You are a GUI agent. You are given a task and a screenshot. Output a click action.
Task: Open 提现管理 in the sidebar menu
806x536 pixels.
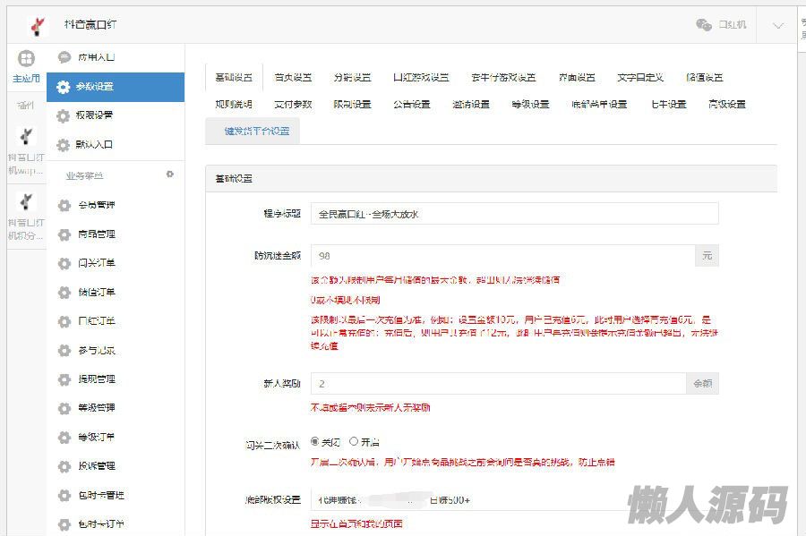tap(97, 379)
